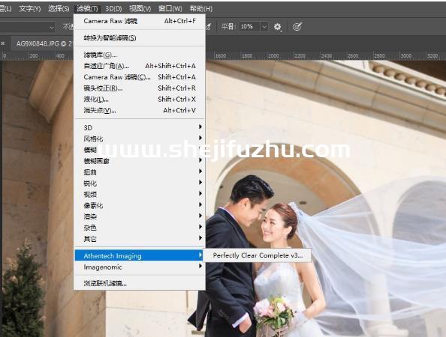The height and width of the screenshot is (337, 446).
Task: Expand the 3D filter submenu
Action: pyautogui.click(x=140, y=127)
